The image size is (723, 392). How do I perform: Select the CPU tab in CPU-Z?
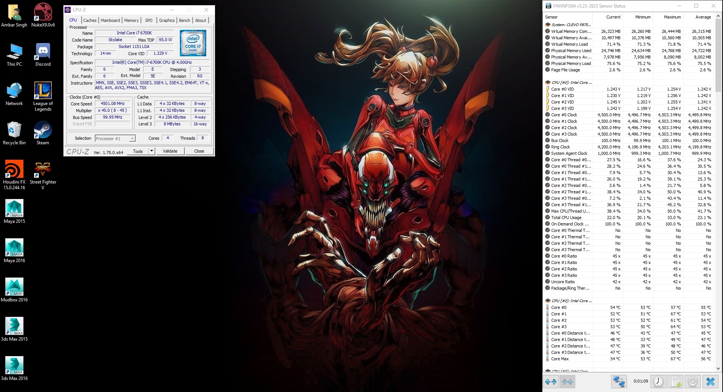73,20
